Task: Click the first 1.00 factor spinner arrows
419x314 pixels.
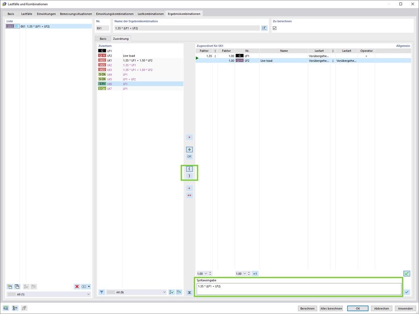Action: coord(210,274)
